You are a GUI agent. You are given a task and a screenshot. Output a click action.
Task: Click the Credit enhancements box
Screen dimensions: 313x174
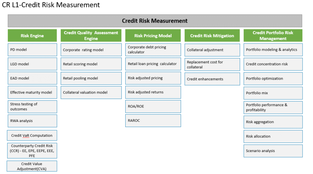212,79
